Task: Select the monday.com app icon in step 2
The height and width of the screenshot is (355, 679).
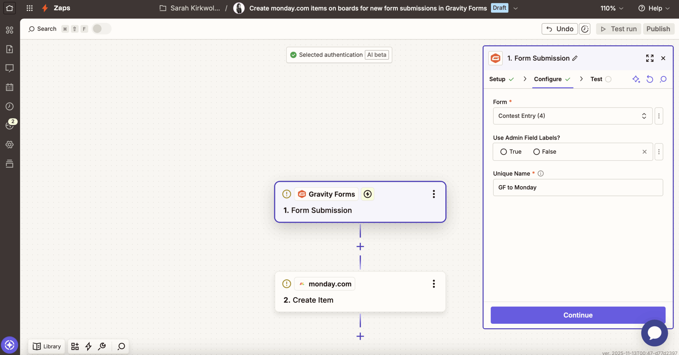Action: (302, 283)
